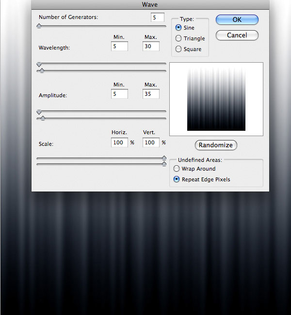Image resolution: width=291 pixels, height=315 pixels.
Task: Click the wave effect preview thumbnail
Action: 216,99
